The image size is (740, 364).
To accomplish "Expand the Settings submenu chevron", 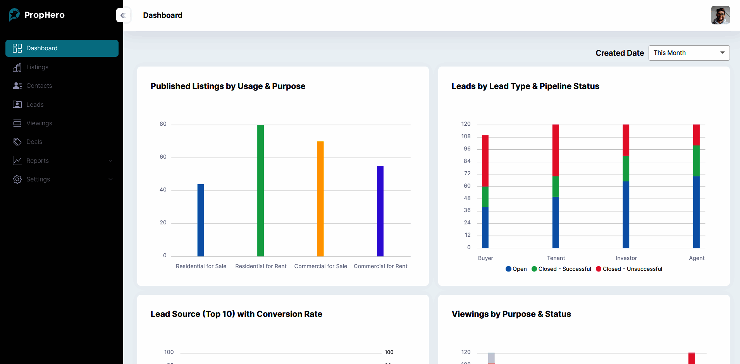I will coord(111,179).
